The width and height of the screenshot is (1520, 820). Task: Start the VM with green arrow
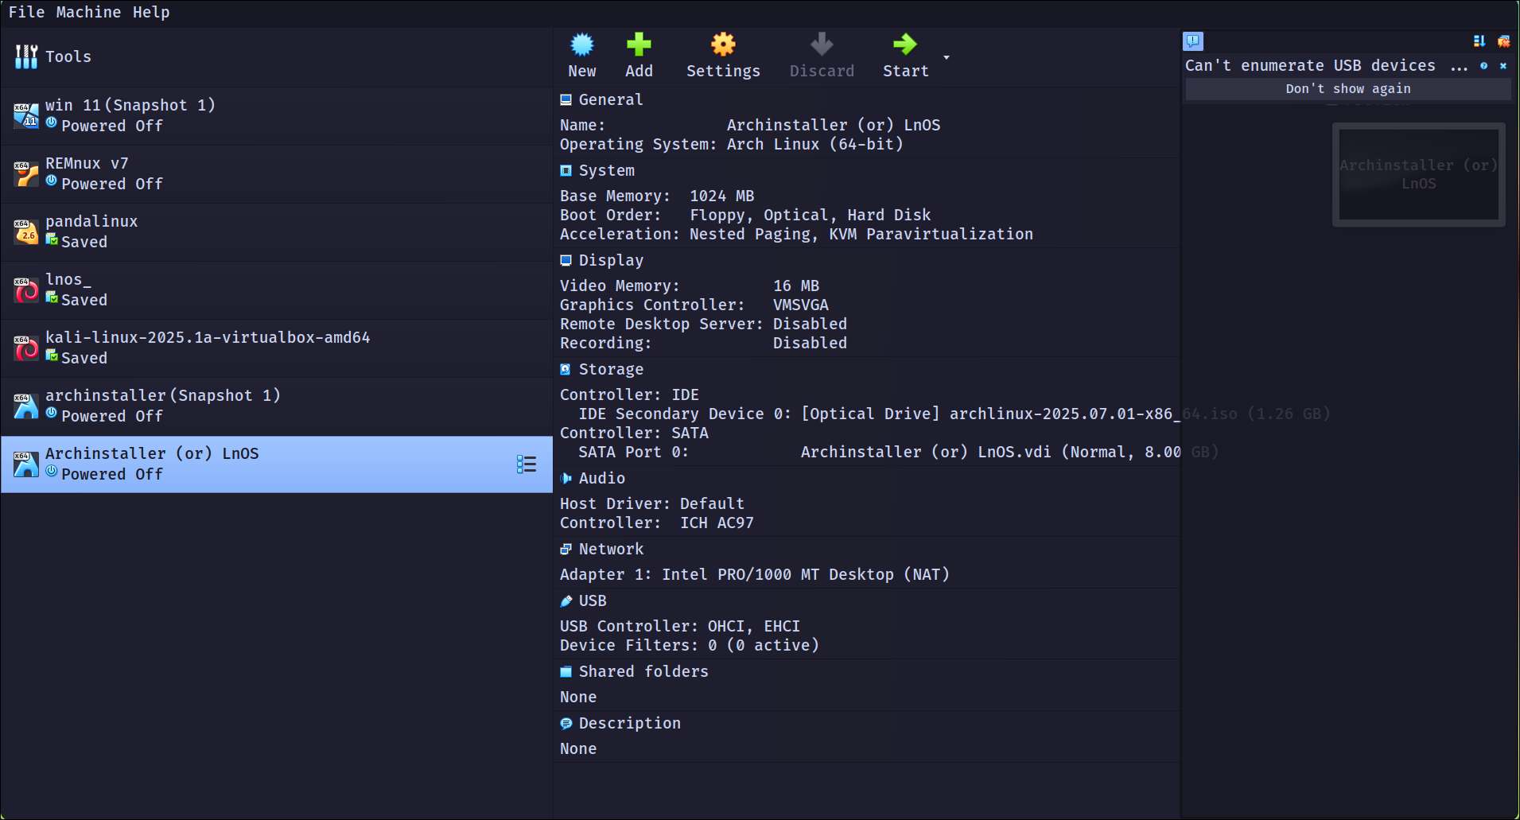point(905,45)
